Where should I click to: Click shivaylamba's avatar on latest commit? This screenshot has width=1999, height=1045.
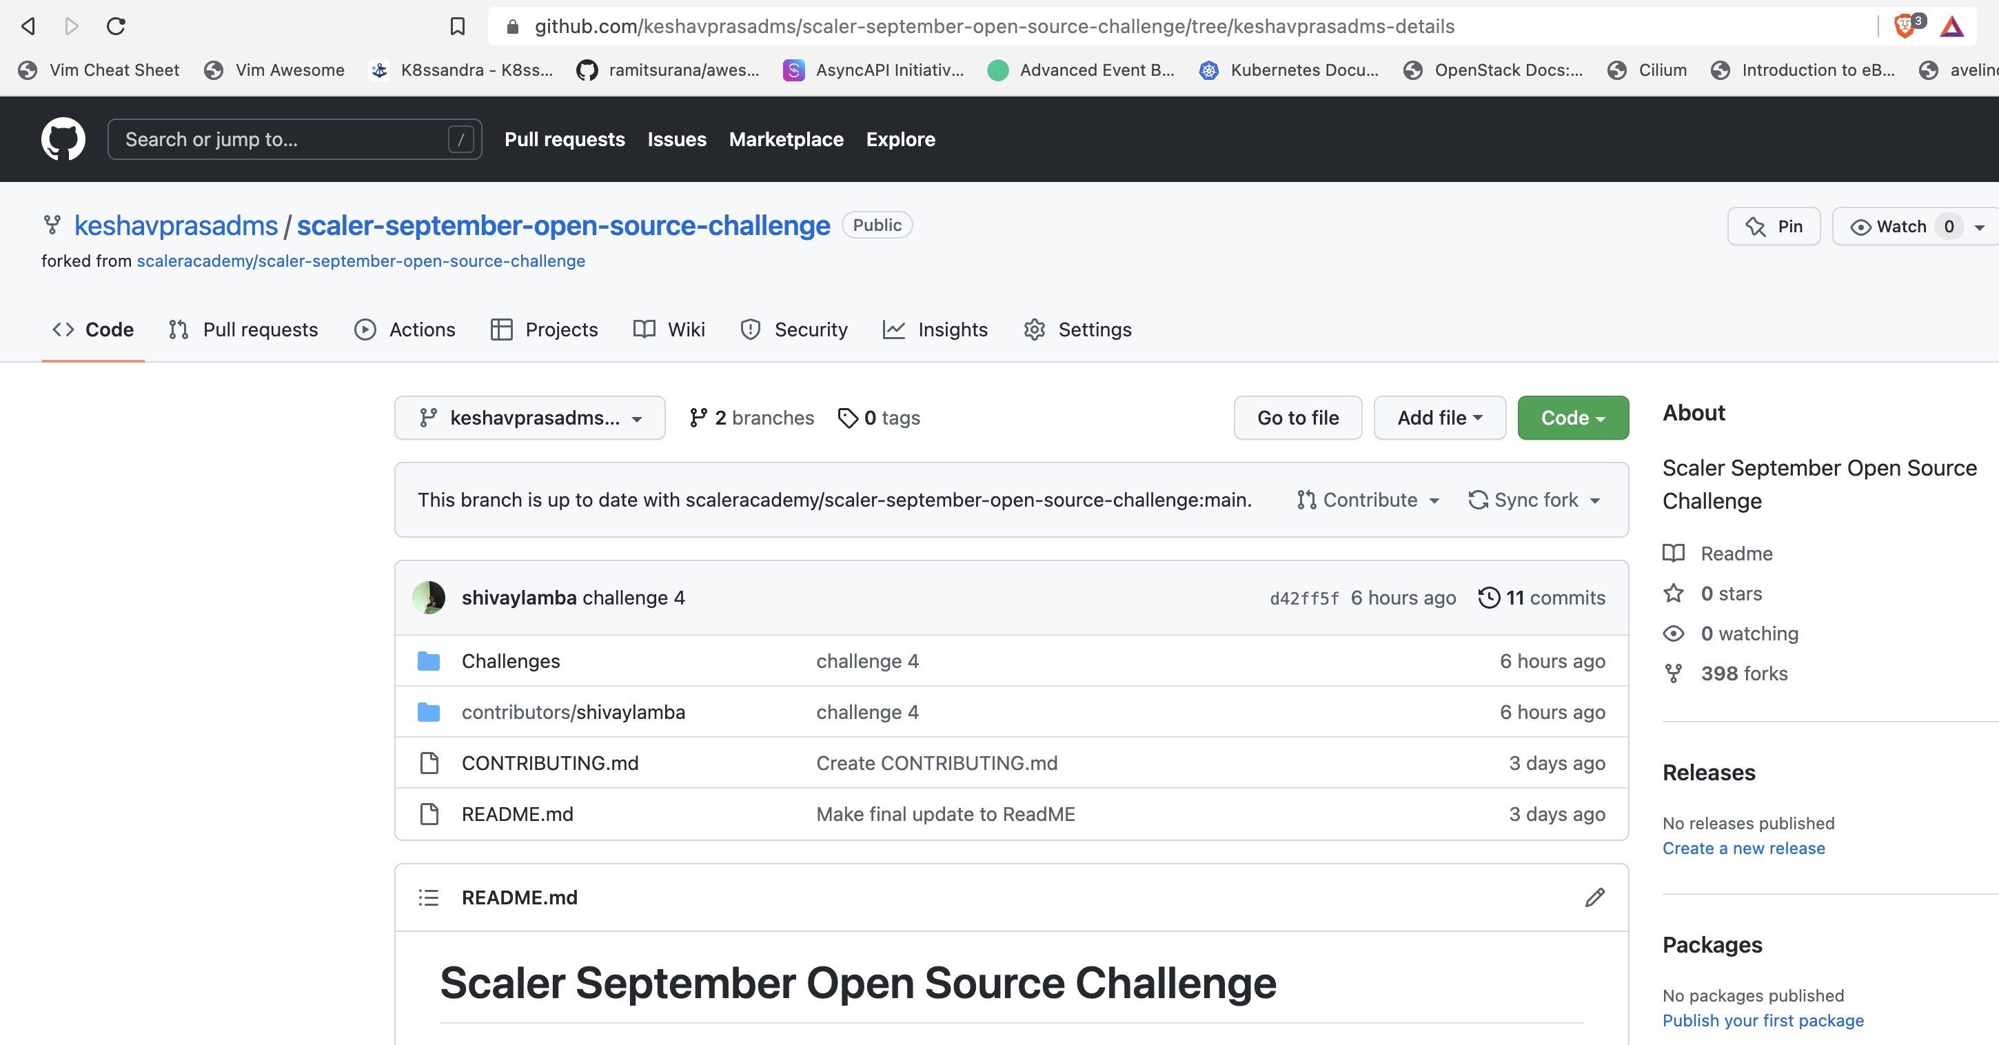click(428, 598)
